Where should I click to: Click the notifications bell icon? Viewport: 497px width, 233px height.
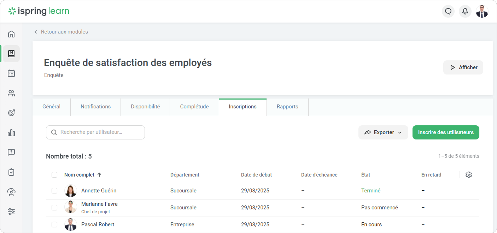point(465,11)
